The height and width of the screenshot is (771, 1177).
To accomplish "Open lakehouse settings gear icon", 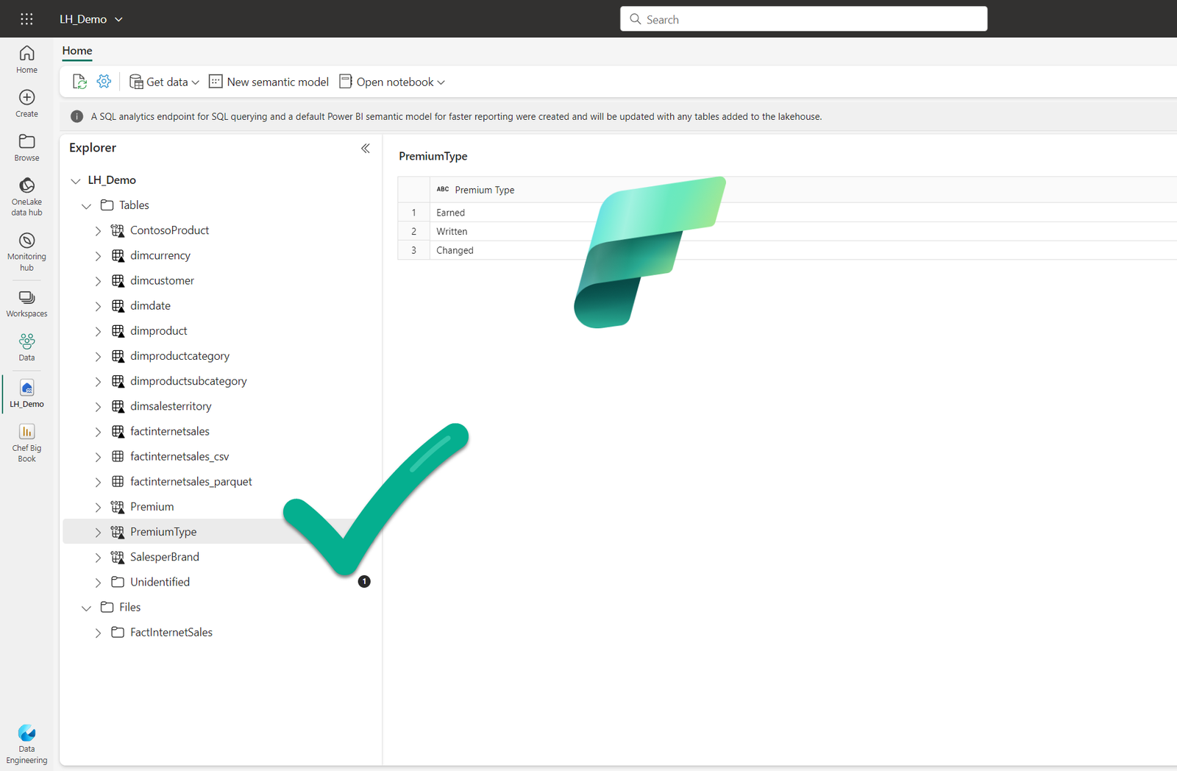I will [x=104, y=82].
